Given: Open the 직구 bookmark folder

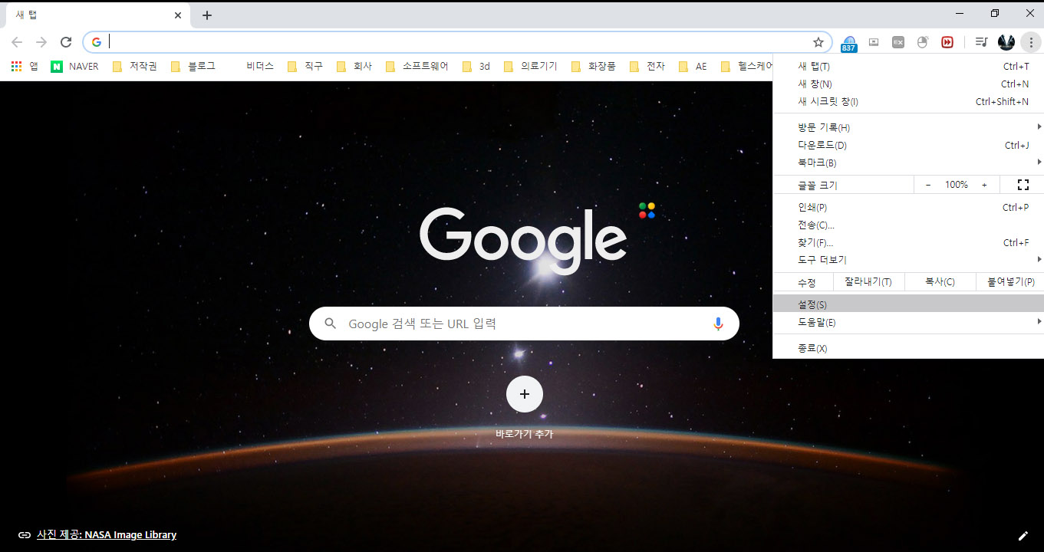Looking at the screenshot, I should pyautogui.click(x=305, y=67).
